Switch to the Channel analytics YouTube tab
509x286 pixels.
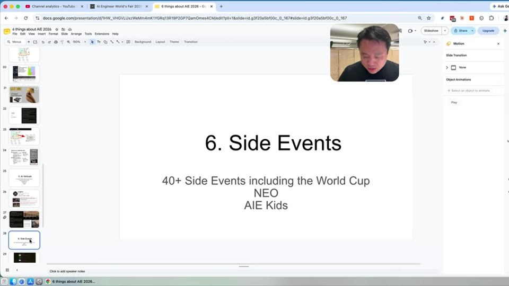click(54, 6)
